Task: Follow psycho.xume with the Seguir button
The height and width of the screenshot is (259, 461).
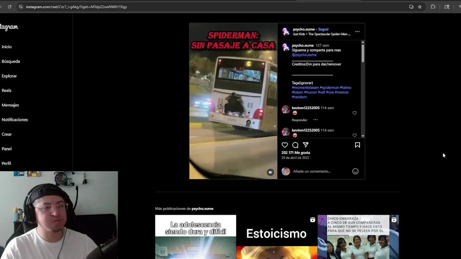Action: pyautogui.click(x=323, y=29)
